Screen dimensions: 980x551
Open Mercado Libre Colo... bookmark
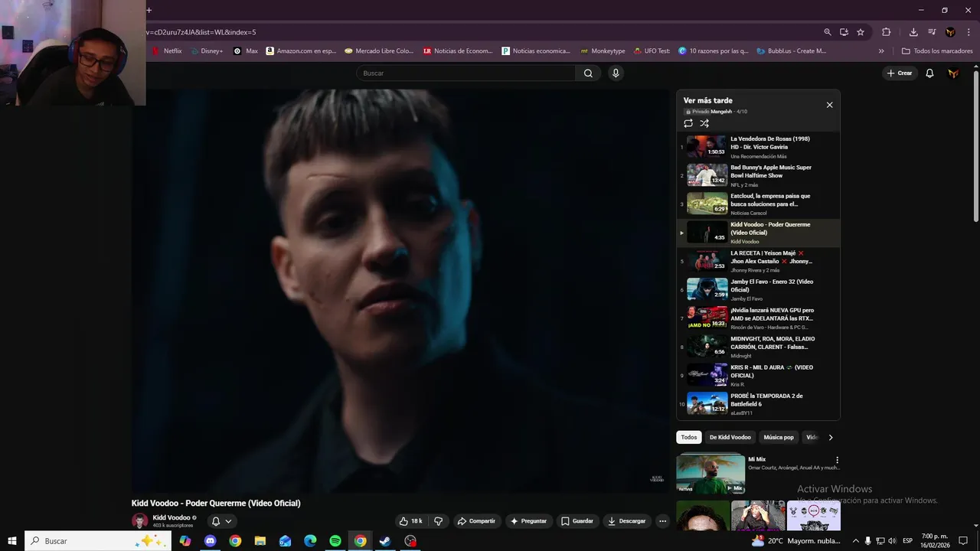tap(379, 51)
